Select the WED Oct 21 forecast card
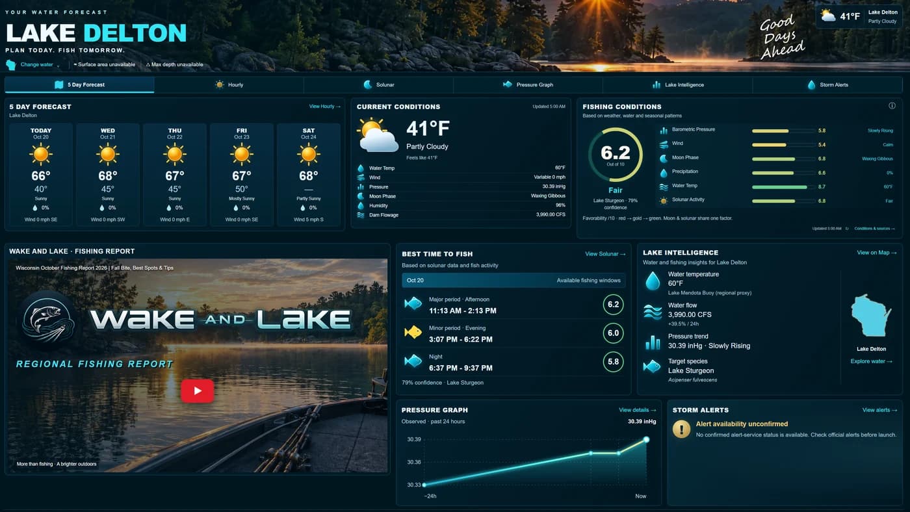 pyautogui.click(x=108, y=174)
